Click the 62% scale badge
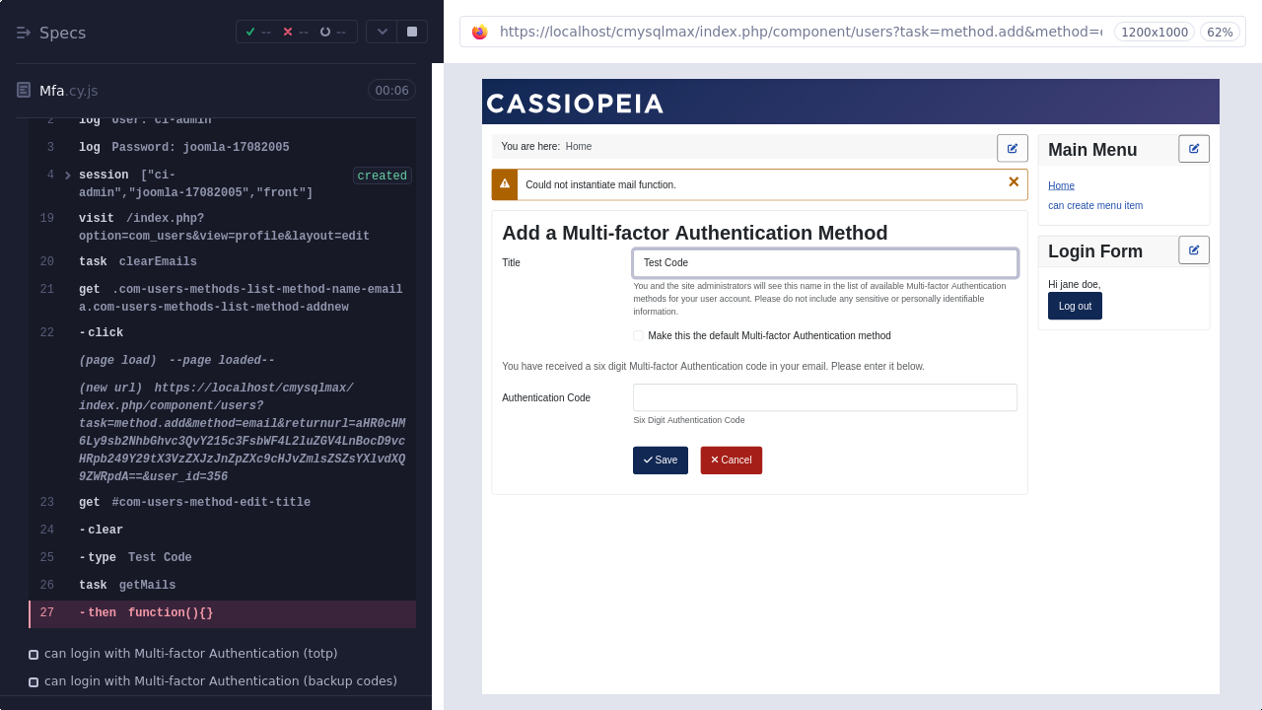1262x710 pixels. tap(1220, 32)
